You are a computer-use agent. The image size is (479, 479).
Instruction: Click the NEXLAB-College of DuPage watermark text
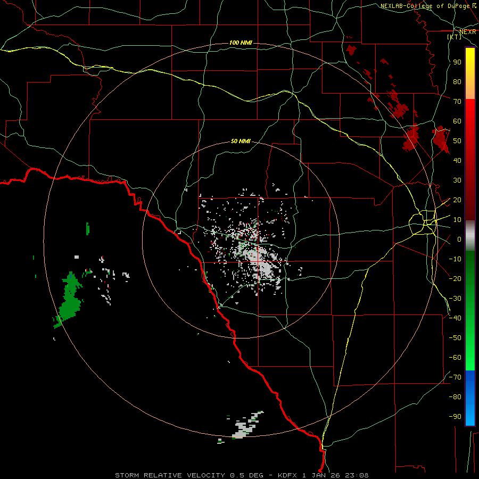tap(428, 6)
